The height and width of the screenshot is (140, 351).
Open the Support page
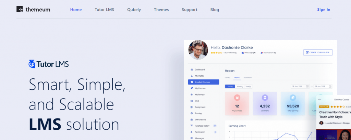point(189,10)
